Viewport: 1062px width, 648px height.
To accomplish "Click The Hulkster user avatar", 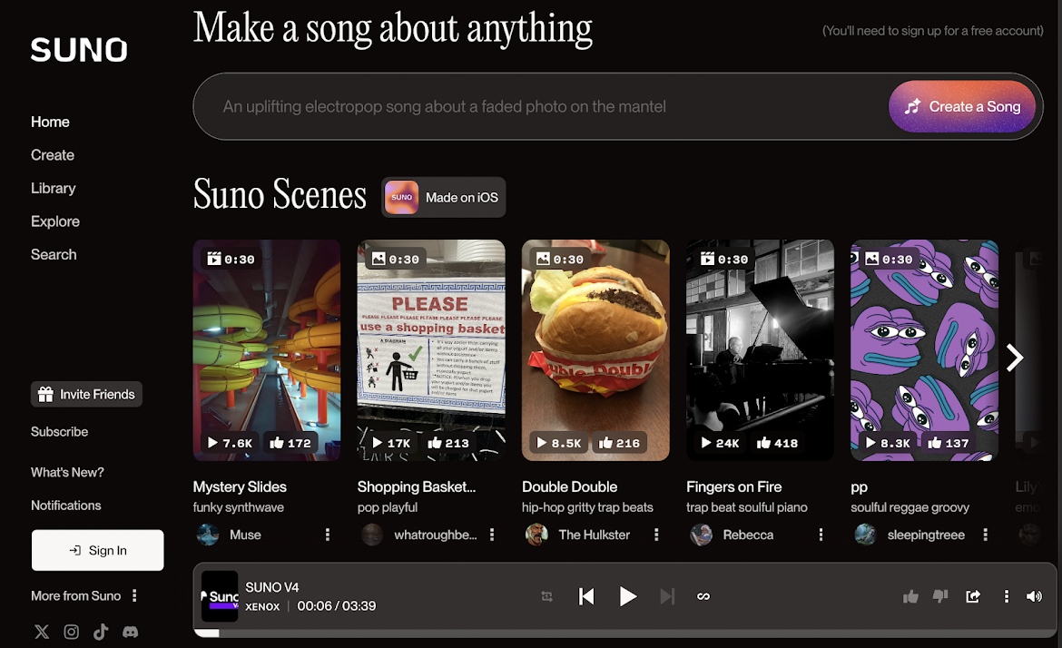I will tap(537, 535).
